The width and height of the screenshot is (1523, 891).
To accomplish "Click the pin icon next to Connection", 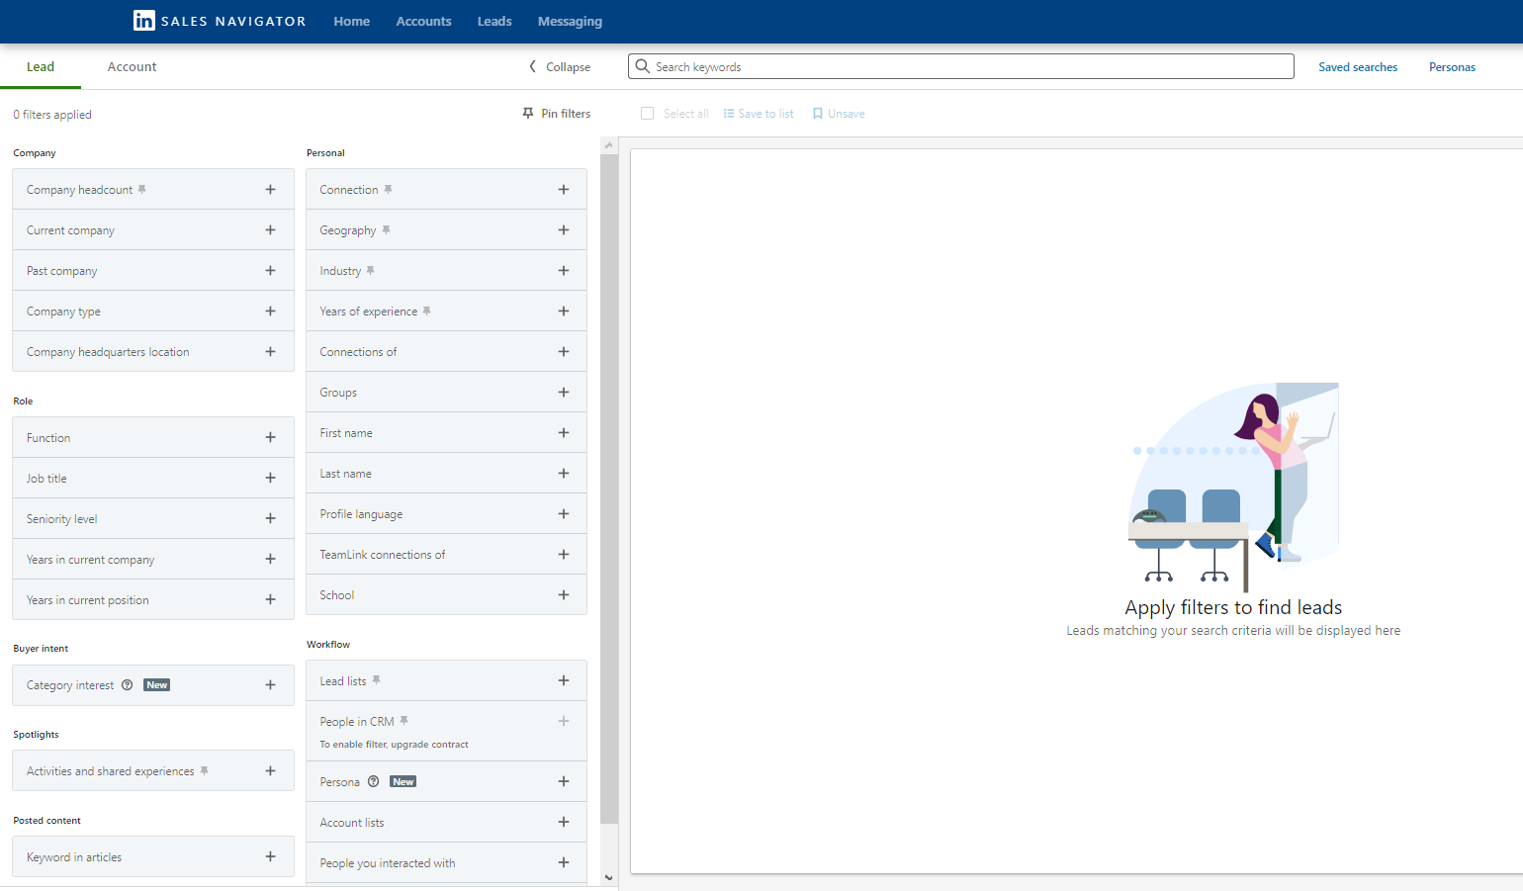I will point(389,189).
